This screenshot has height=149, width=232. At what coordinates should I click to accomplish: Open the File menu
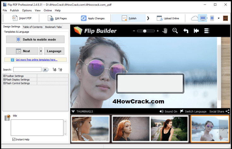click(x=5, y=10)
